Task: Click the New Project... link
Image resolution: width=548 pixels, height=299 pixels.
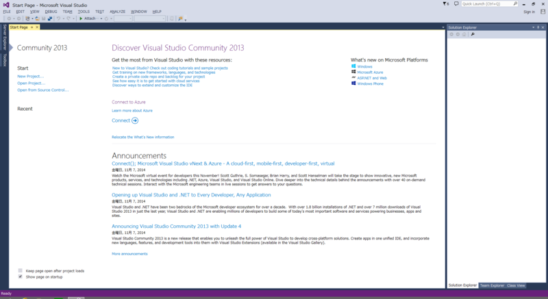Action: click(31, 76)
